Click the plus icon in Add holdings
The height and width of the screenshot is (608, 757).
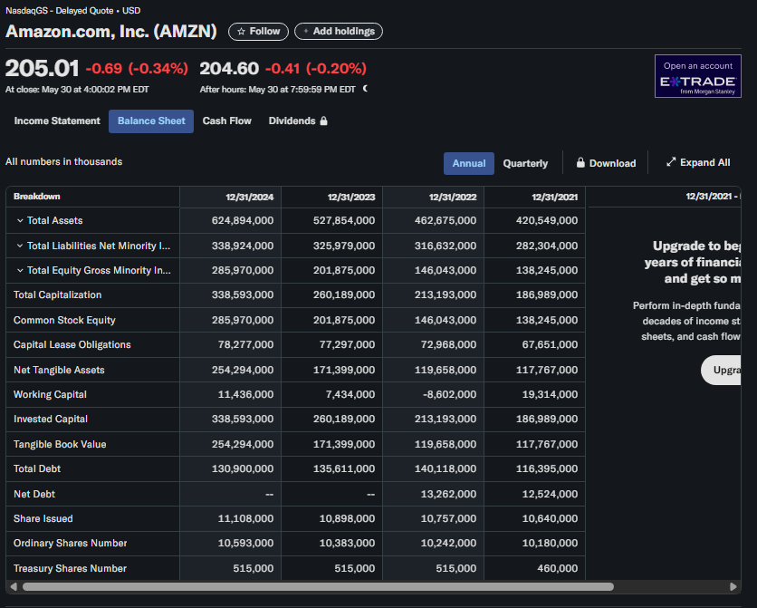click(305, 32)
